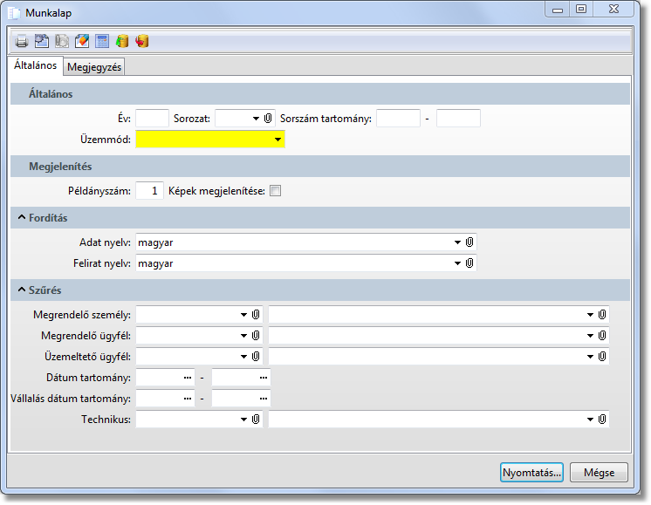Click the document settings gear icon
The width and height of the screenshot is (651, 505).
41,41
